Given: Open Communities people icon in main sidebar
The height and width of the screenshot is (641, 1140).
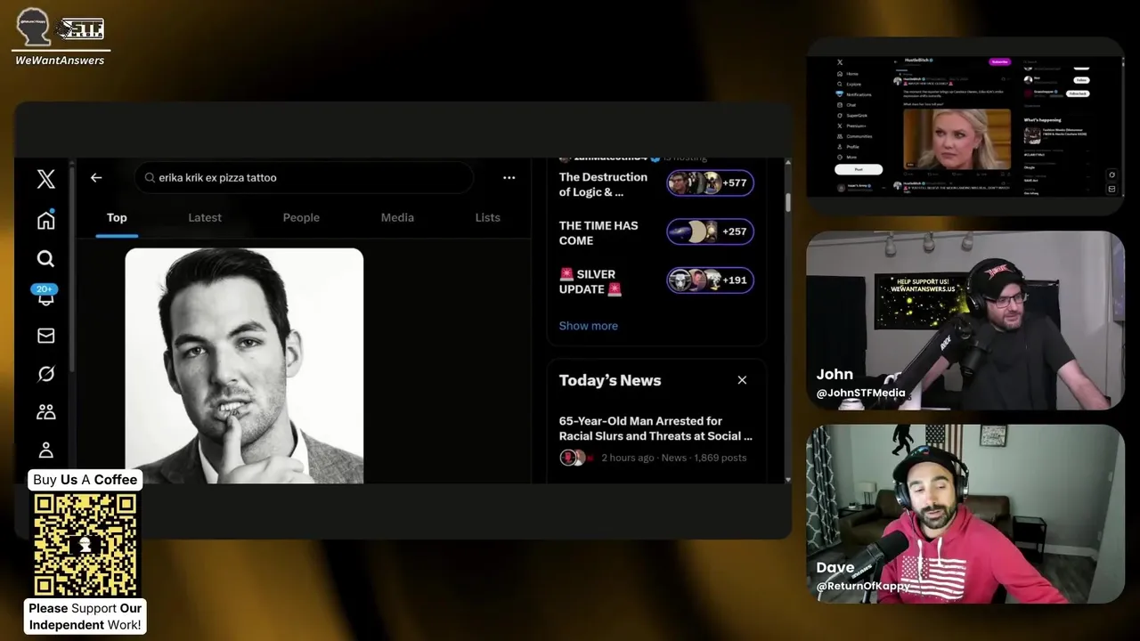Looking at the screenshot, I should (x=46, y=411).
